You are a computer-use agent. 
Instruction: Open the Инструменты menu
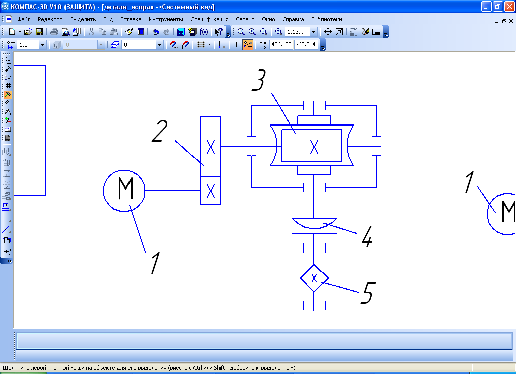[166, 19]
